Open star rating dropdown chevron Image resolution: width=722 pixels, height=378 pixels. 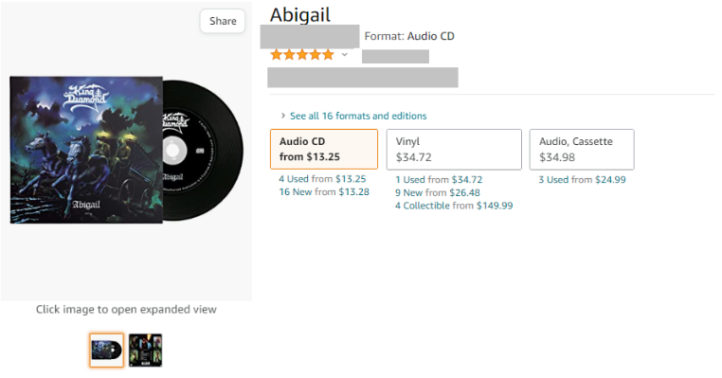pos(345,55)
